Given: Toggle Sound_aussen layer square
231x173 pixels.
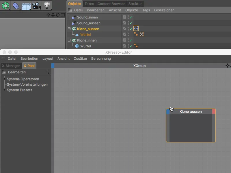Looking at the screenshot, I should point(124,23).
